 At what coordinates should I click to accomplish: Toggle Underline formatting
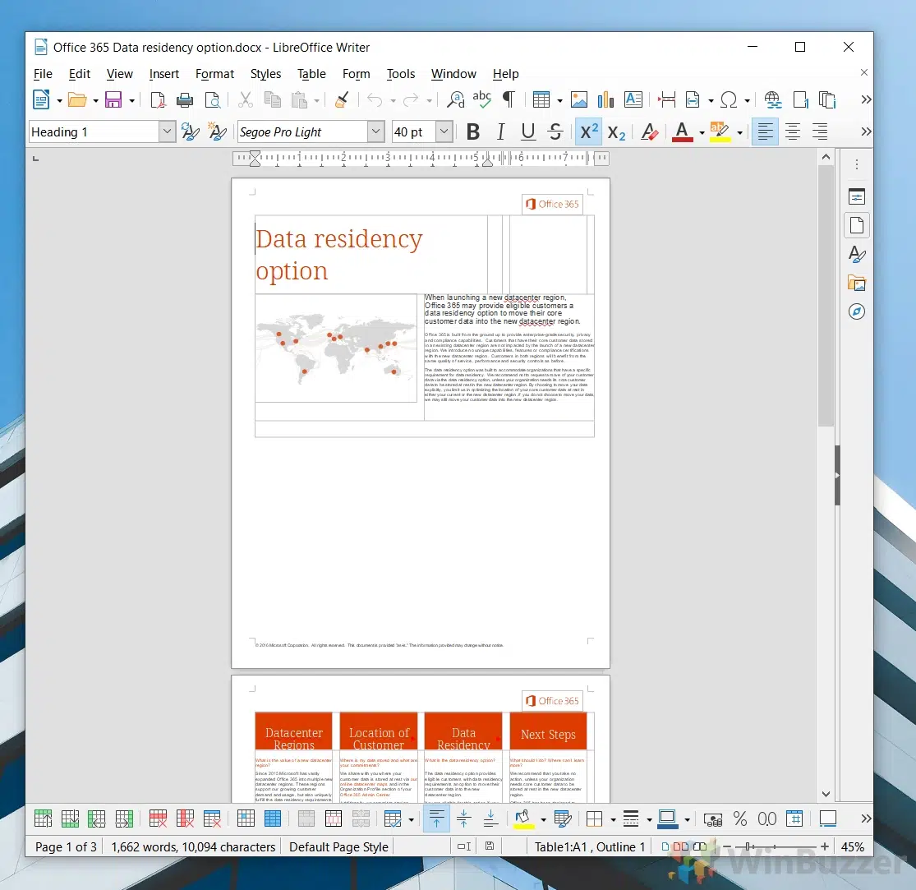(528, 132)
